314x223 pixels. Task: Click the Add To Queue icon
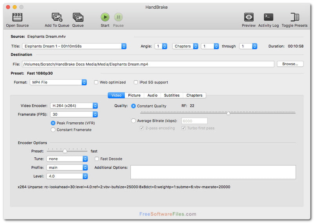(x=57, y=17)
